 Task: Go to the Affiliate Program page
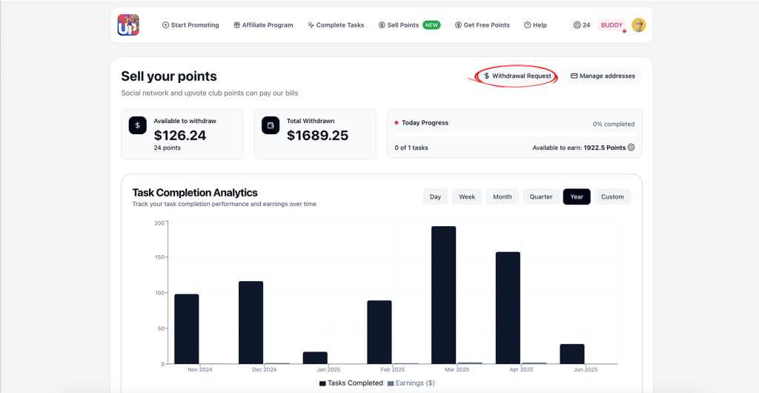tap(263, 24)
